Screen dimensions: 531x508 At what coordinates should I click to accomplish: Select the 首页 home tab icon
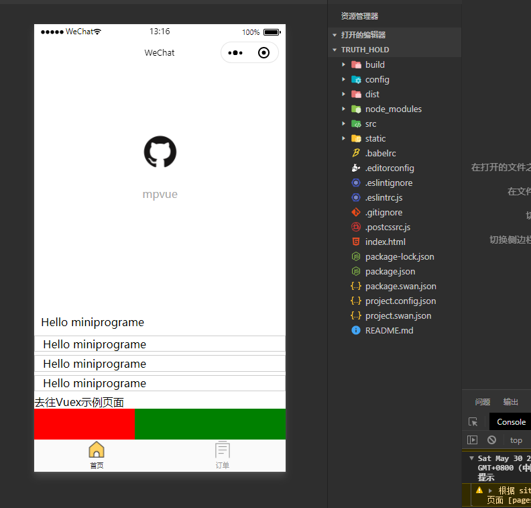97,450
